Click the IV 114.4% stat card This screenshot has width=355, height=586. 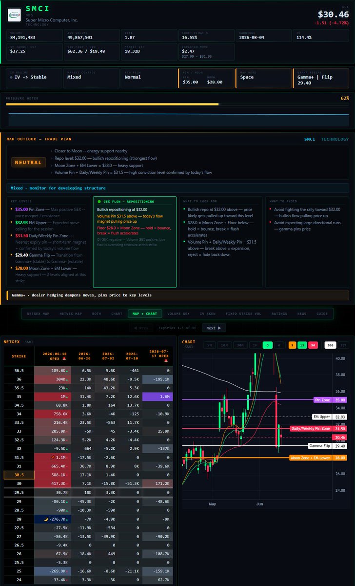tap(321, 35)
